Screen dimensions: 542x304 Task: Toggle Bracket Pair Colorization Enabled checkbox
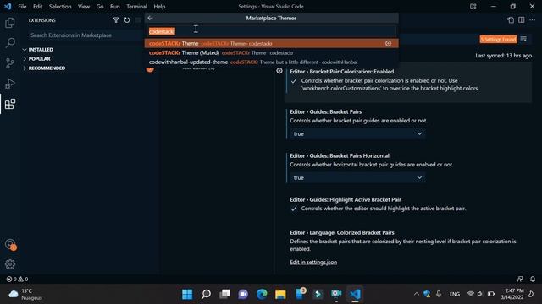click(x=294, y=81)
